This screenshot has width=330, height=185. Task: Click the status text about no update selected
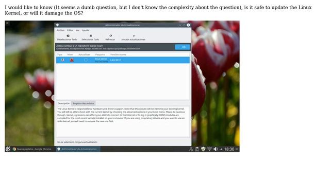coord(77,142)
